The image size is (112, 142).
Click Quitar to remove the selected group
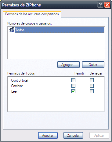tap(93, 65)
